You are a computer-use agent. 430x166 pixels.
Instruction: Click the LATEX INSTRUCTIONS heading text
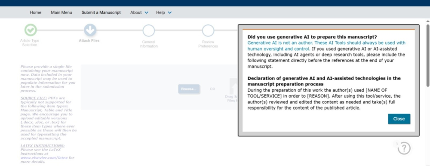43,145
